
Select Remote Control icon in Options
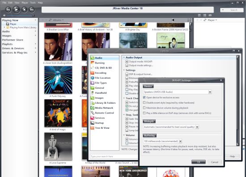tap(93, 113)
